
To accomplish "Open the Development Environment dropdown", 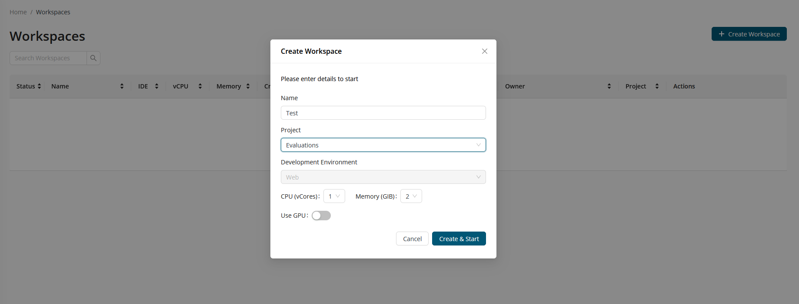I will 383,177.
